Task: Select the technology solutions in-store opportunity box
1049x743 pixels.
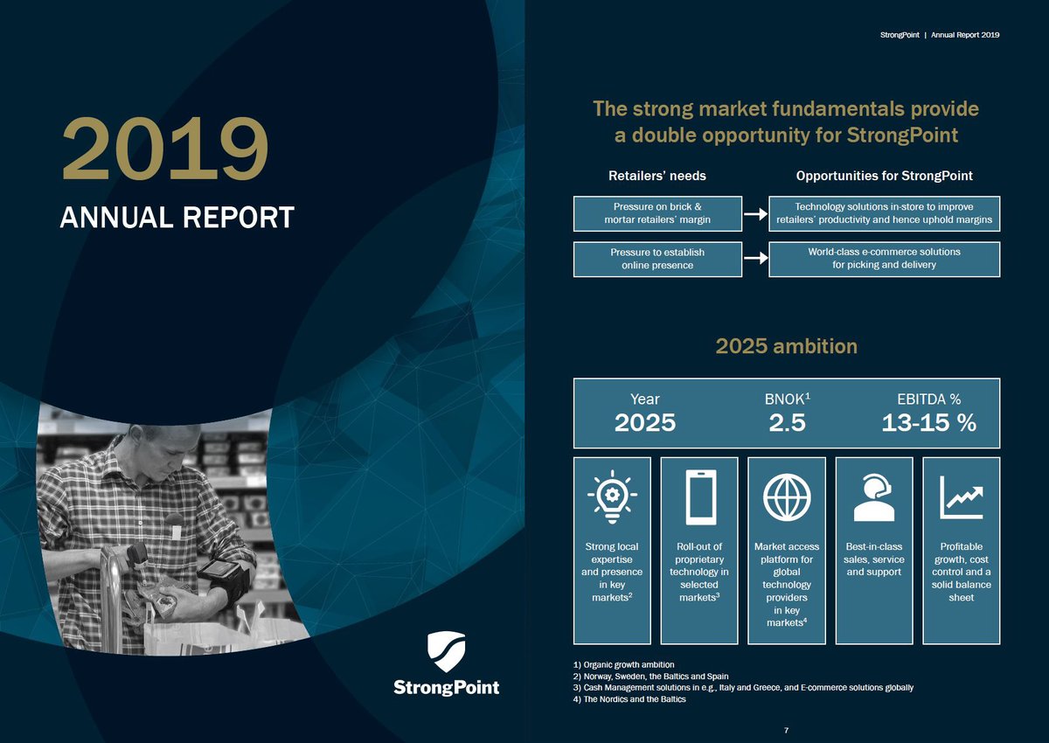Action: click(x=885, y=212)
